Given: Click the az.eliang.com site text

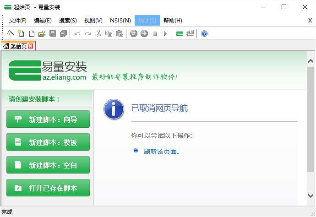Looking at the screenshot, I should (x=64, y=77).
